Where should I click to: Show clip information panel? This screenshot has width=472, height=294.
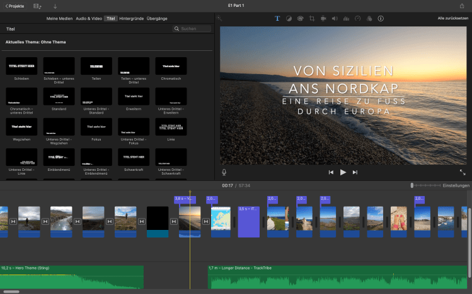pos(381,19)
